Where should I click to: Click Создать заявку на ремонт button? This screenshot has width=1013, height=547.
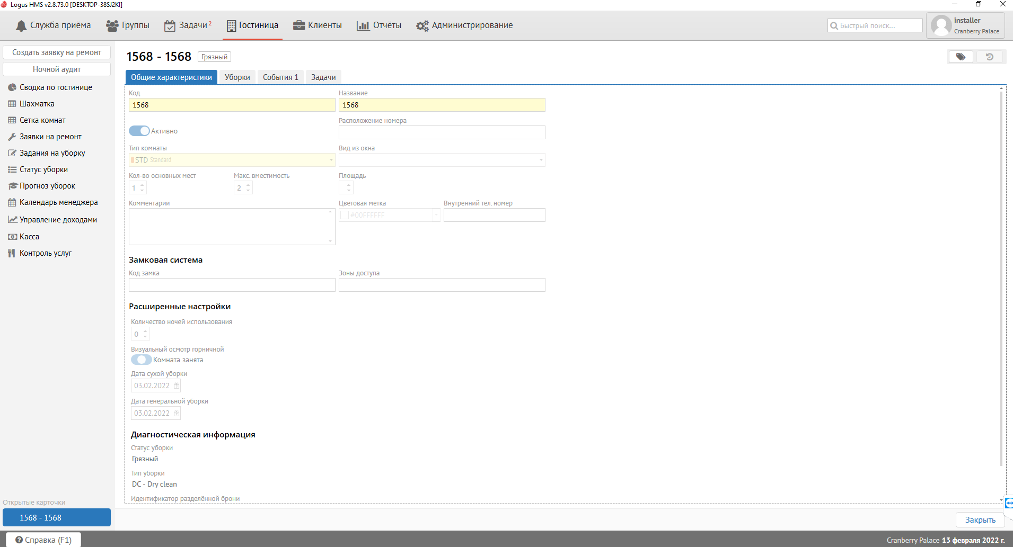tap(57, 52)
